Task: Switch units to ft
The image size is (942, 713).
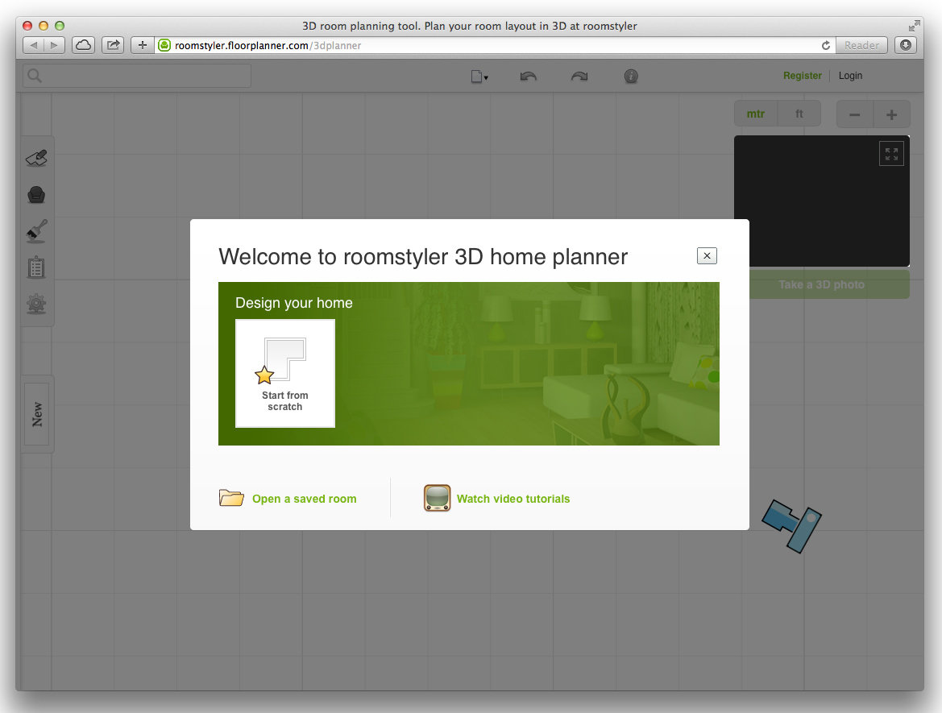Action: (799, 114)
